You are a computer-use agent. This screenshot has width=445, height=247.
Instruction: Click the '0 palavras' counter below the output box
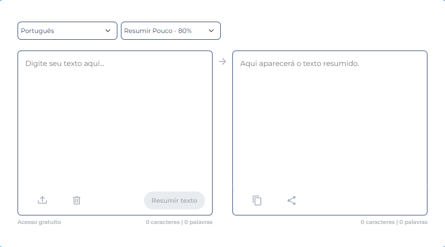(413, 222)
